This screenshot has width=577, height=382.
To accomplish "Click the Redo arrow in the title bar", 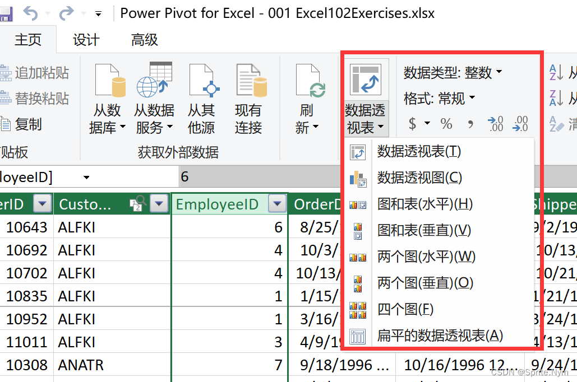I will pos(66,13).
